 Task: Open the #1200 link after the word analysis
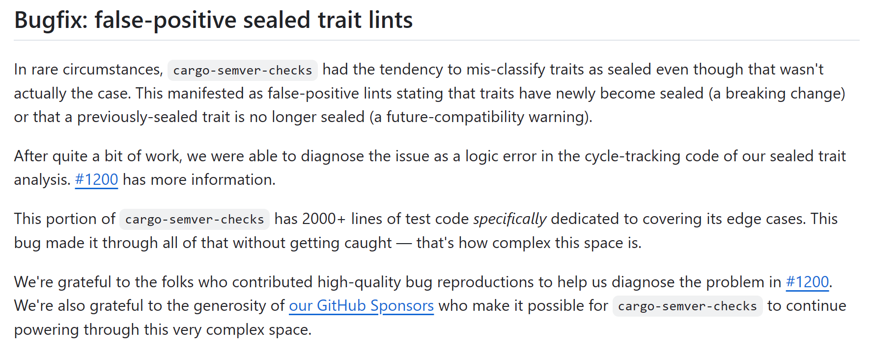(96, 180)
